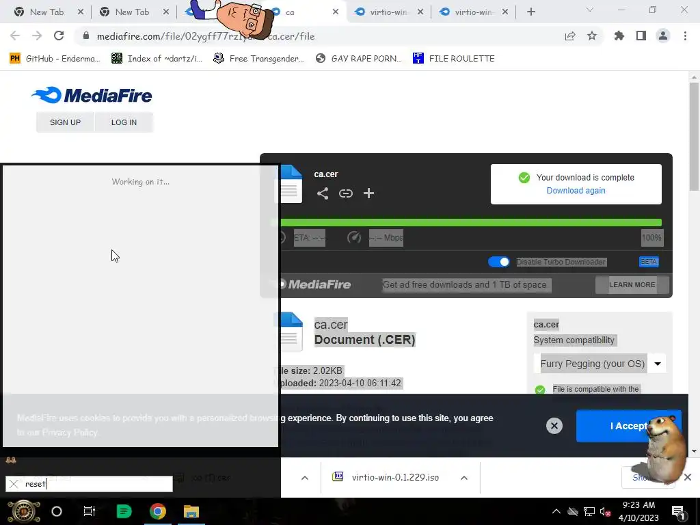Open the Chrome three-dot menu

(x=685, y=36)
